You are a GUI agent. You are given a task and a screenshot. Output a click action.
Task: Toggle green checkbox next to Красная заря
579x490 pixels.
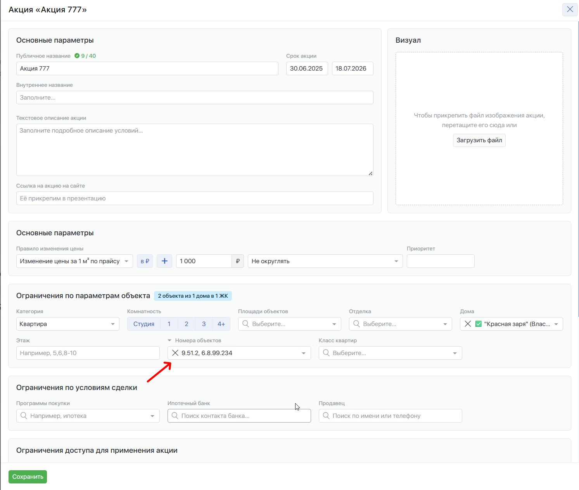(479, 324)
